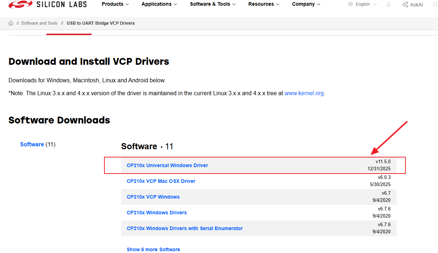Download CP210x VCP Mac OSX Driver
438x253 pixels.
(x=161, y=181)
